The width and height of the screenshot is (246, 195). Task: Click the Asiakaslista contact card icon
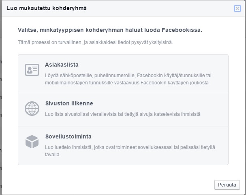point(32,70)
